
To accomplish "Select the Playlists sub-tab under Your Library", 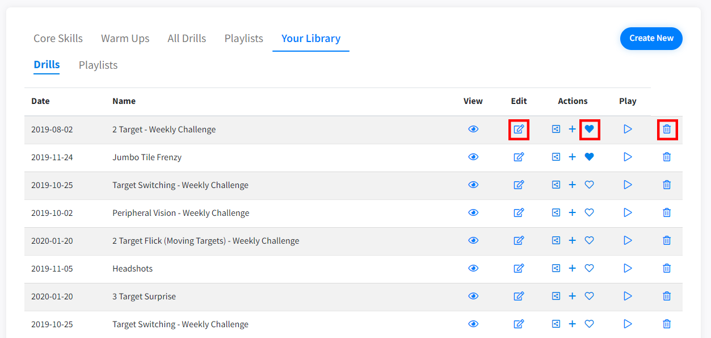I will (x=98, y=65).
